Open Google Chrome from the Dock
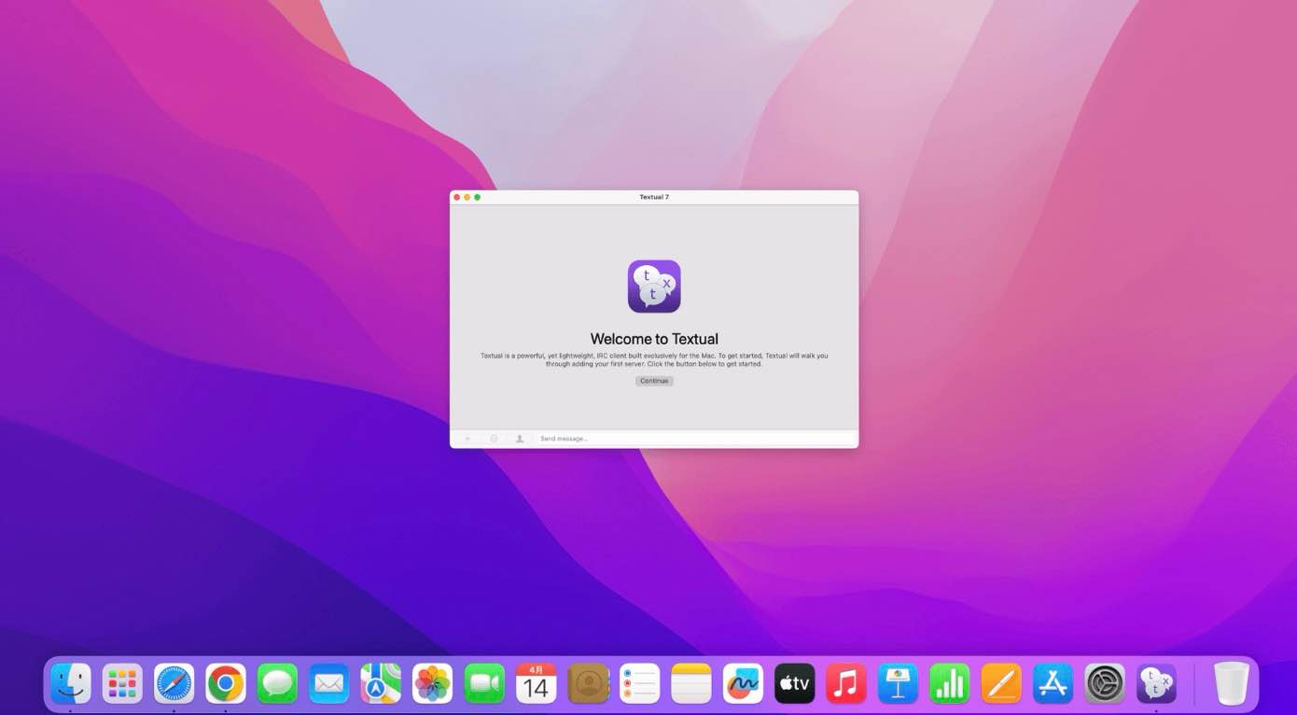 226,683
